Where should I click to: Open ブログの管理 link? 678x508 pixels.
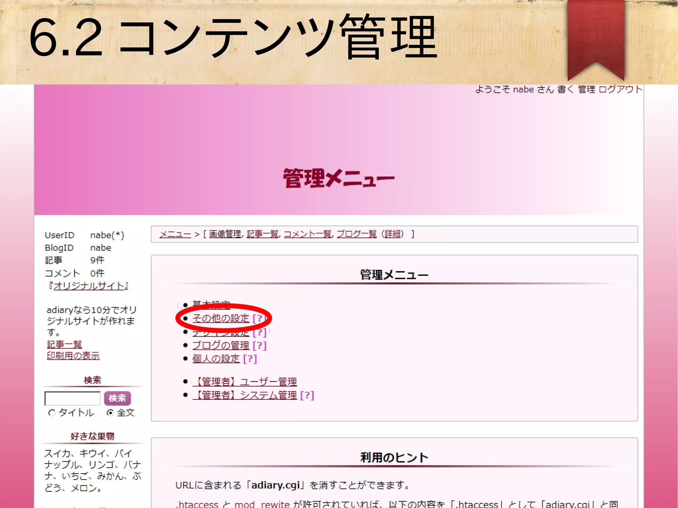[x=221, y=346]
